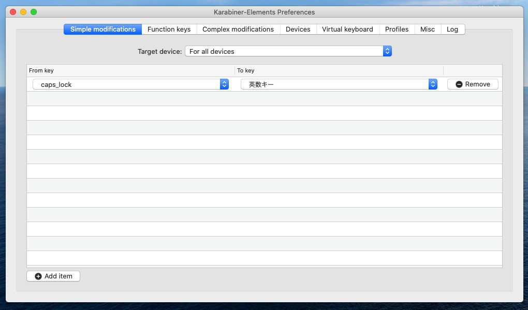View the Log tab
This screenshot has width=528, height=310.
tap(452, 29)
